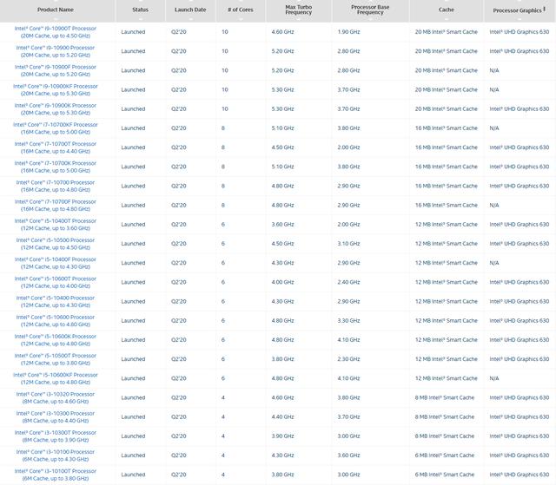Sort table by Product Name column header

tap(56, 10)
